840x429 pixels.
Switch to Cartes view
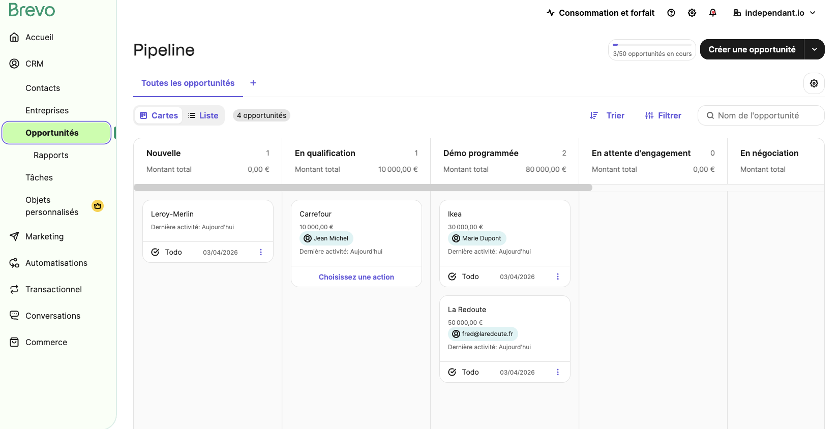point(159,115)
